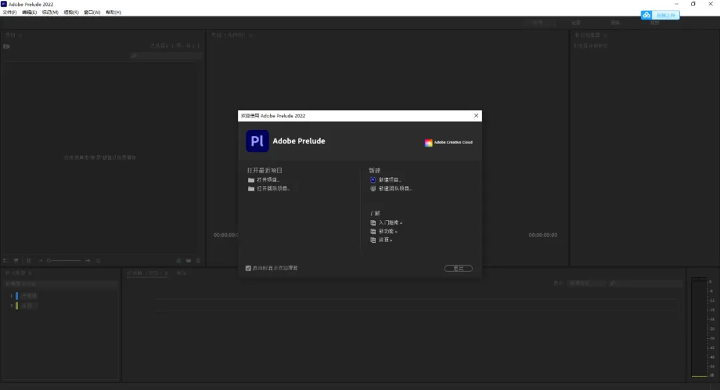Open the 文件(F) menu
720x390 pixels.
pos(9,13)
